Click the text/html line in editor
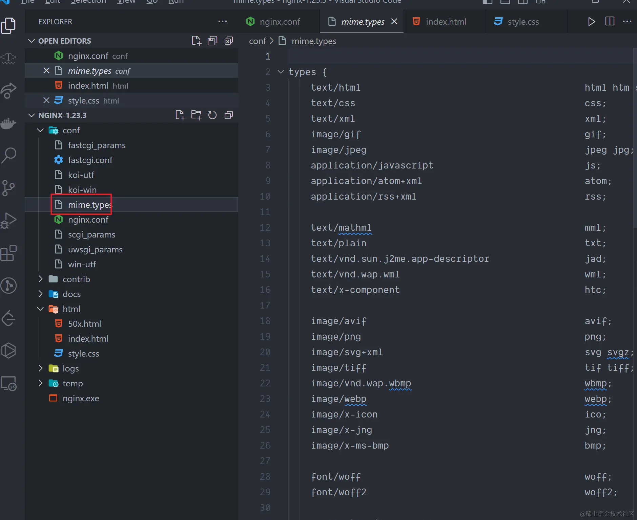637x520 pixels. point(335,87)
